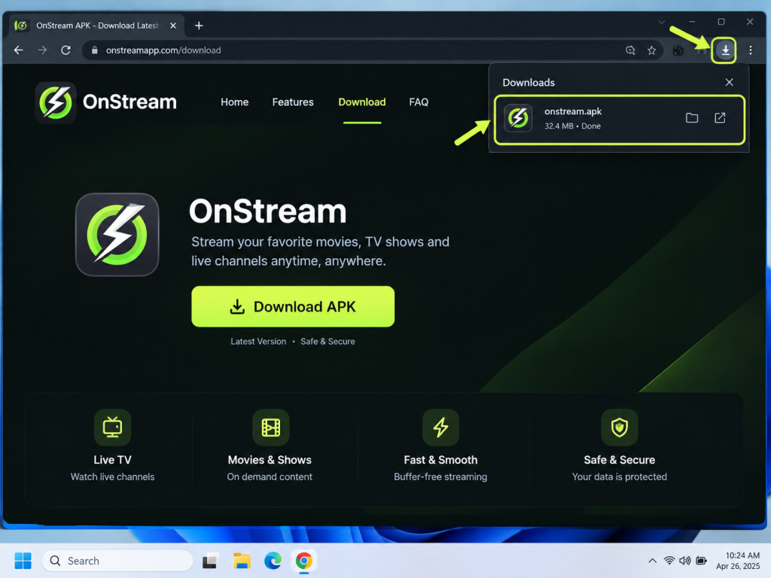This screenshot has width=771, height=578.
Task: Select the OnStream APK browser tab
Action: click(96, 26)
